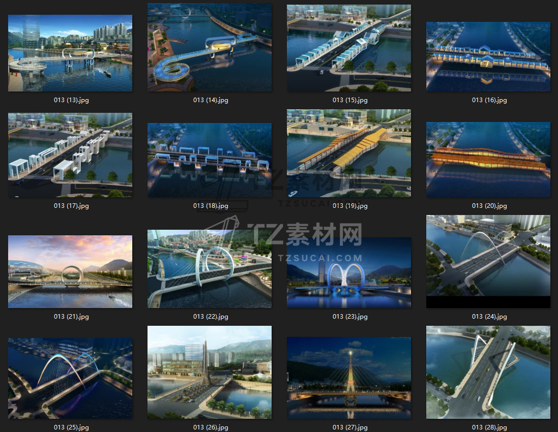The width and height of the screenshot is (558, 432).
Task: Click the file name 013 (23).jpg
Action: [x=350, y=317]
